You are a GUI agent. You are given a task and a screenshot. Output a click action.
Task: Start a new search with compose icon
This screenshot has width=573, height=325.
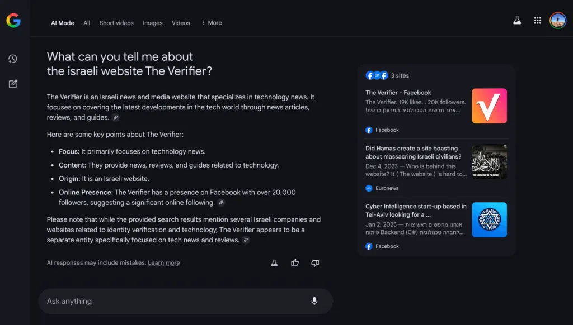(13, 84)
